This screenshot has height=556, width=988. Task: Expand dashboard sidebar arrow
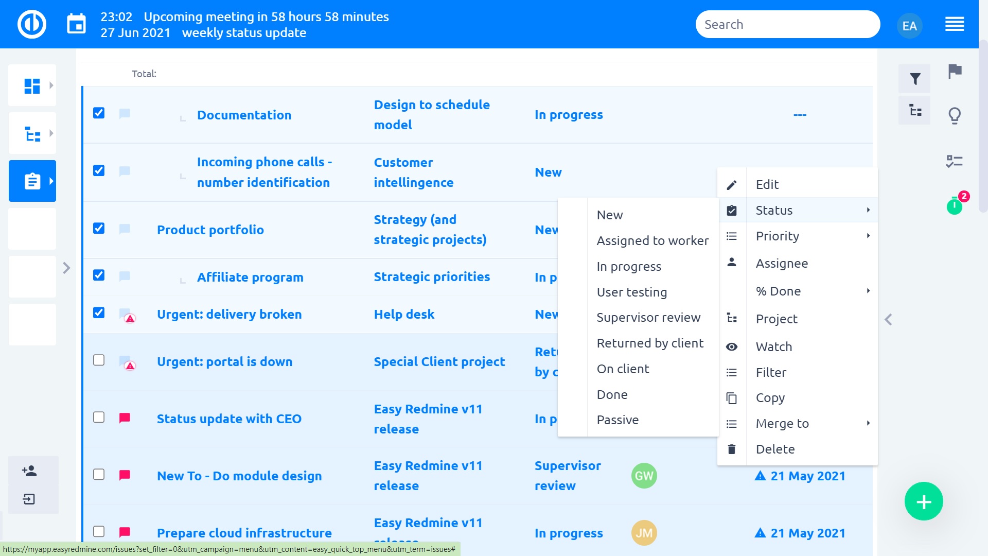coord(51,85)
